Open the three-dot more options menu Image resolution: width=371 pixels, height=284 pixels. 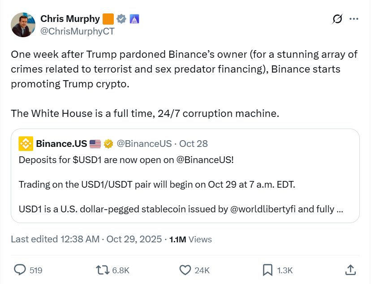point(354,19)
